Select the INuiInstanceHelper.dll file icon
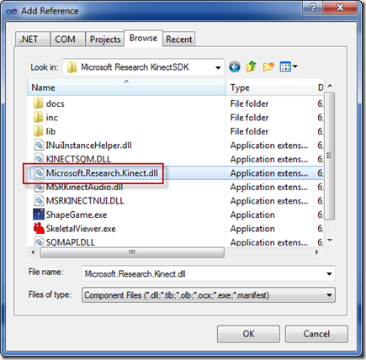The width and height of the screenshot is (366, 360). click(x=39, y=145)
